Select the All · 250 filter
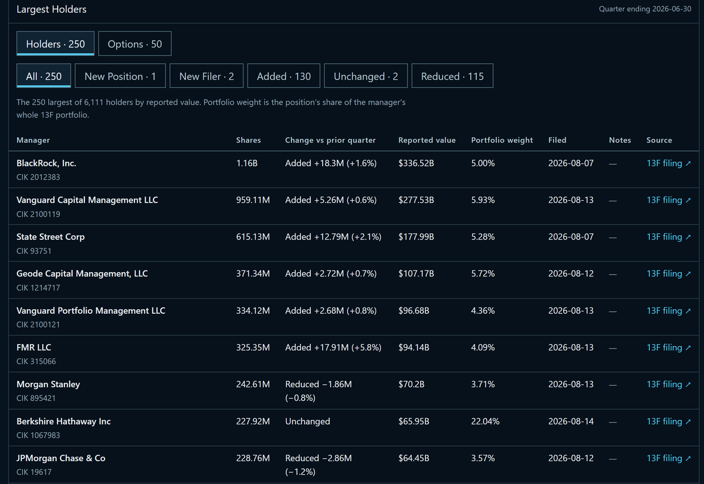 (x=44, y=76)
